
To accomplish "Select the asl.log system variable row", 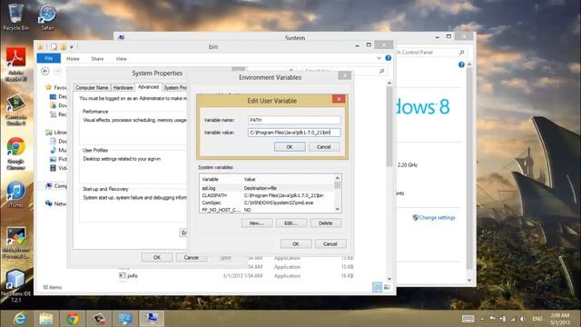I will coord(267,188).
